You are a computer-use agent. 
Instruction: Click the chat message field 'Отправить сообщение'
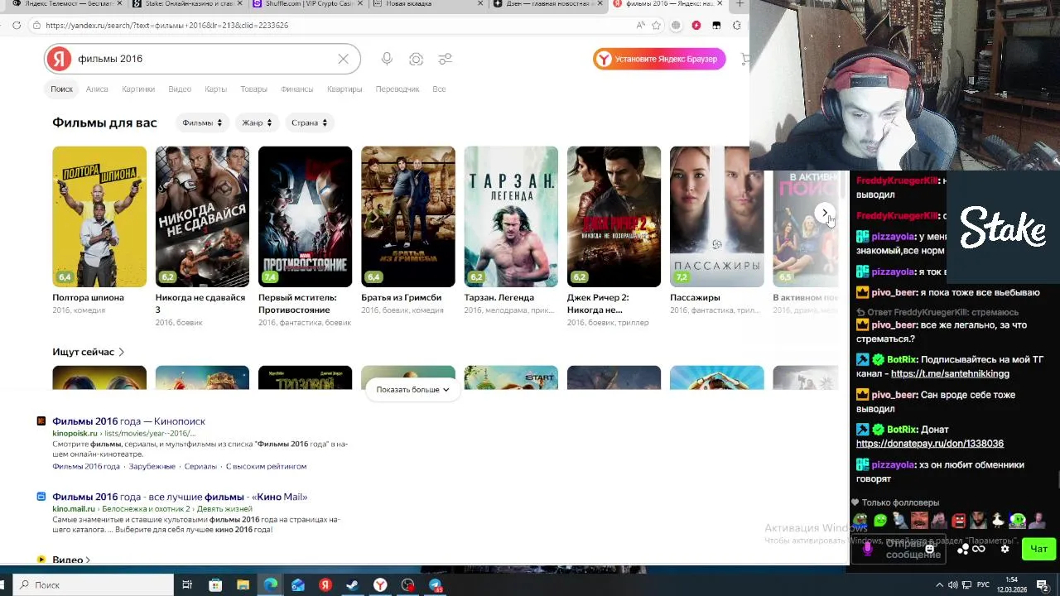tap(900, 549)
